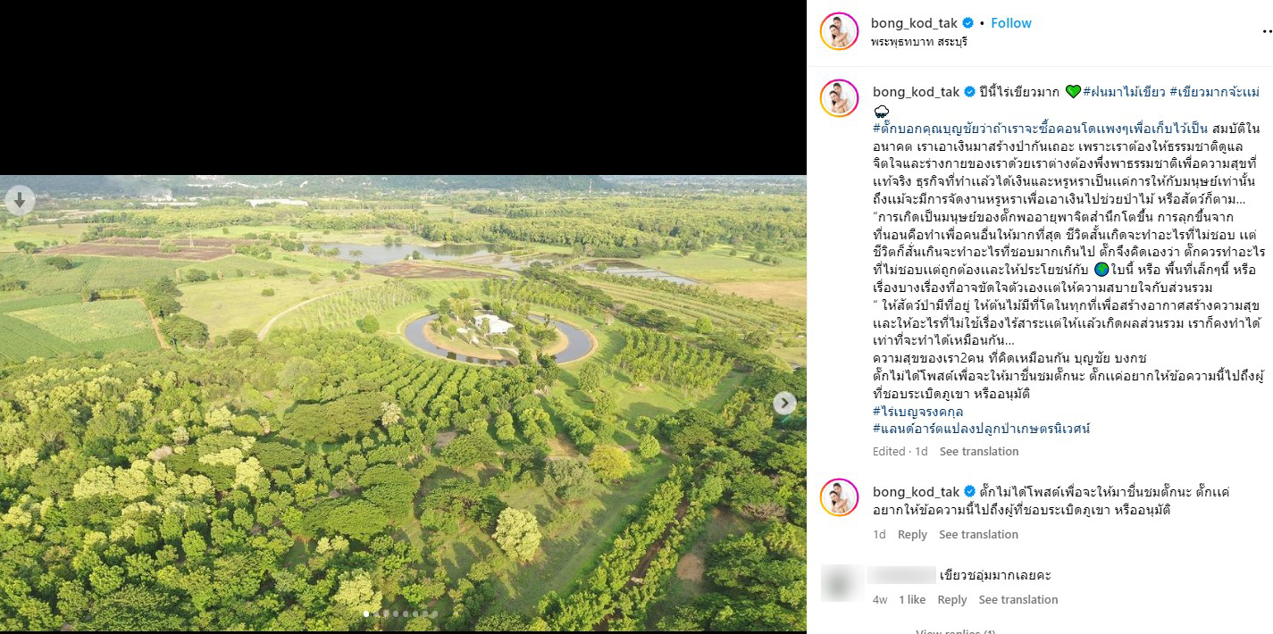Open the #เขียวมากจ้ะแม่ hashtag
The width and height of the screenshot is (1273, 634).
(x=1215, y=92)
